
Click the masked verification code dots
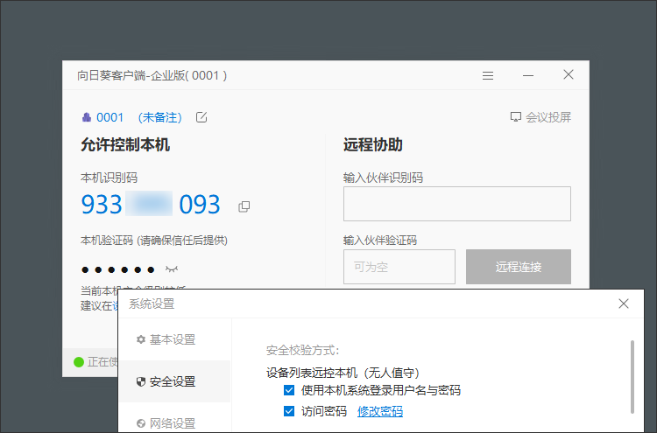(117, 269)
